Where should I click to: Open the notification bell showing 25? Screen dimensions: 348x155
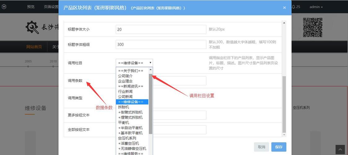click(x=296, y=7)
